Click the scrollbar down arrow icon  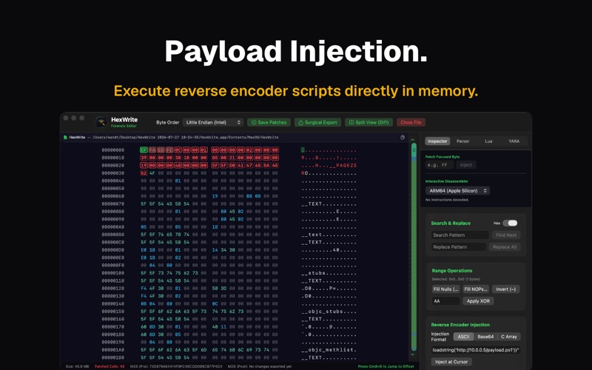pyautogui.click(x=412, y=354)
